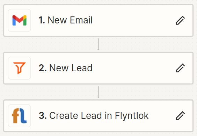
Task: Click the bold step number 1.
Action: coord(42,20)
